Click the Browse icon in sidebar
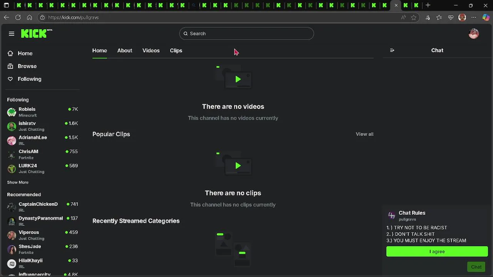 10,66
